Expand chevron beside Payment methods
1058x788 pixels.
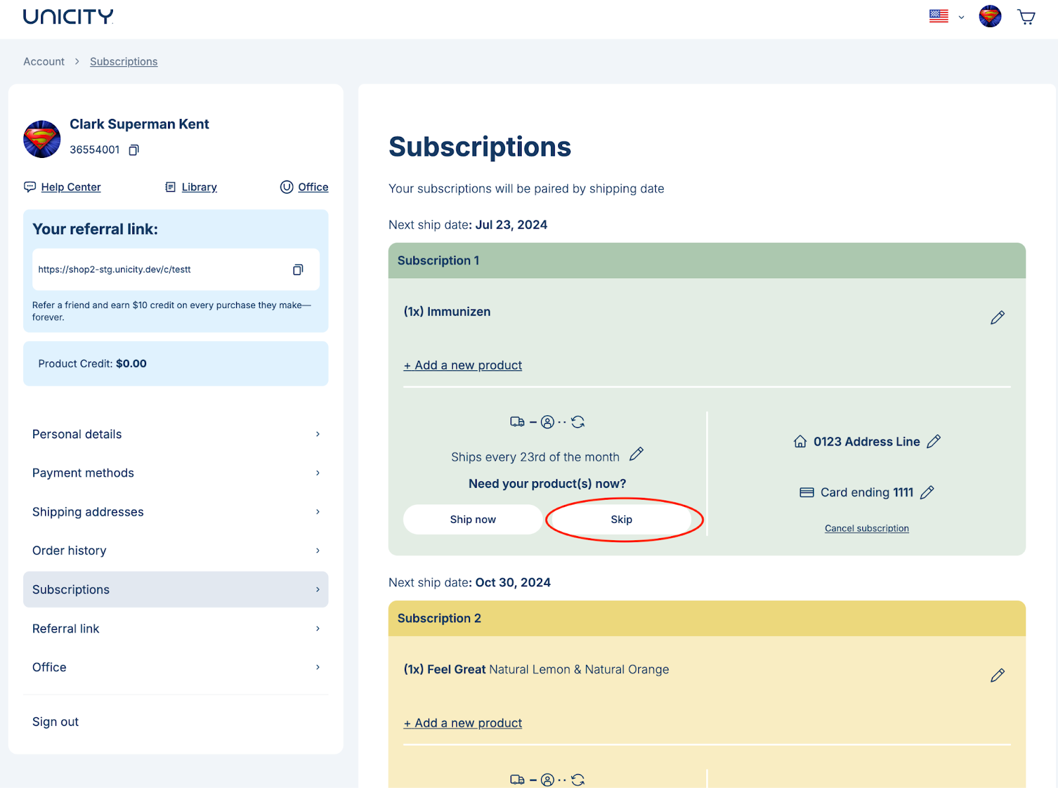(x=317, y=473)
